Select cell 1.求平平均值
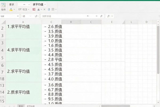 click(24, 32)
